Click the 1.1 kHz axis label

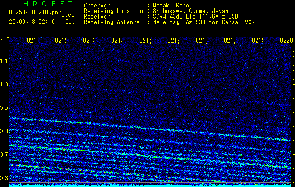(x=4, y=61)
